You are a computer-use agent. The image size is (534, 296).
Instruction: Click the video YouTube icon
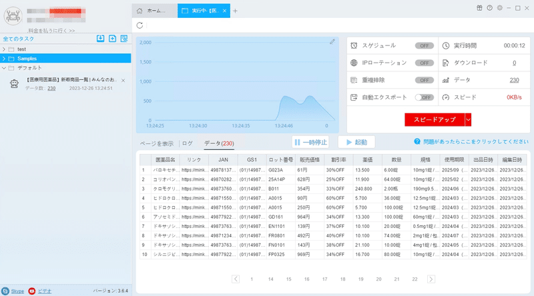[x=31, y=291]
